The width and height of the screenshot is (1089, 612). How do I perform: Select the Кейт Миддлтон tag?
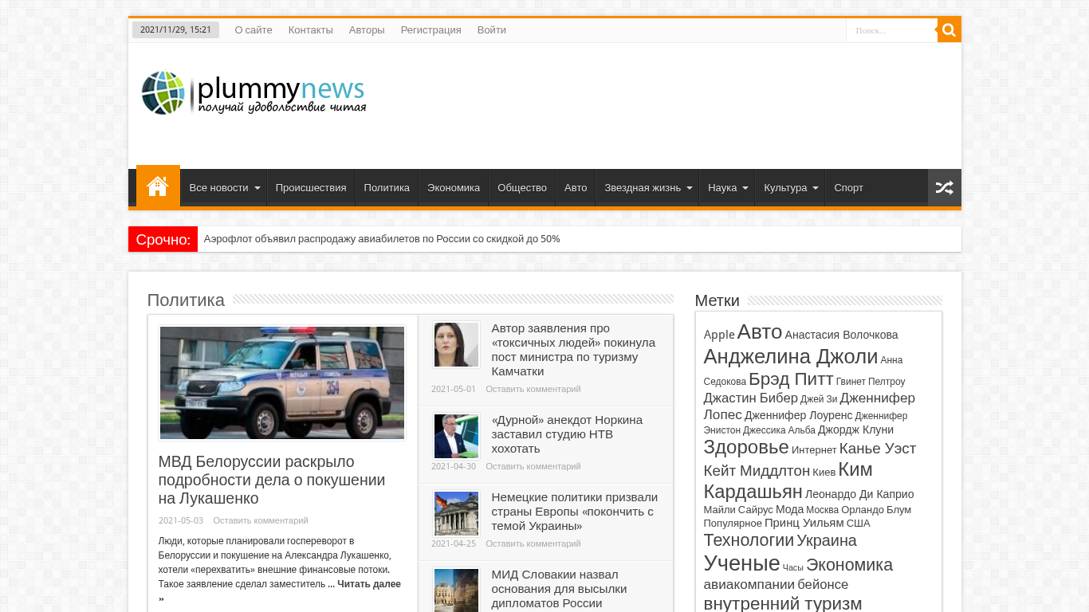757,471
